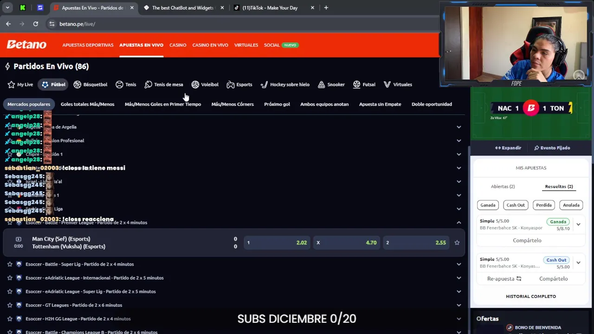Select the Tenis sport filter
The image size is (594, 334).
coord(126,84)
